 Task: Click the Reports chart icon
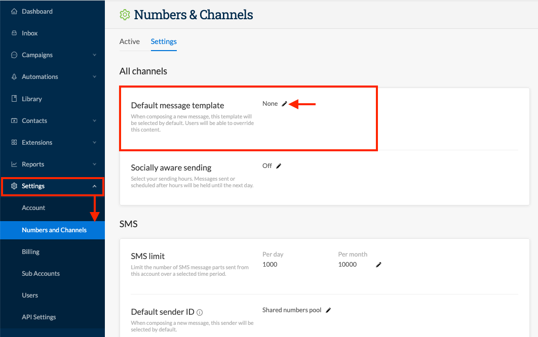(14, 164)
